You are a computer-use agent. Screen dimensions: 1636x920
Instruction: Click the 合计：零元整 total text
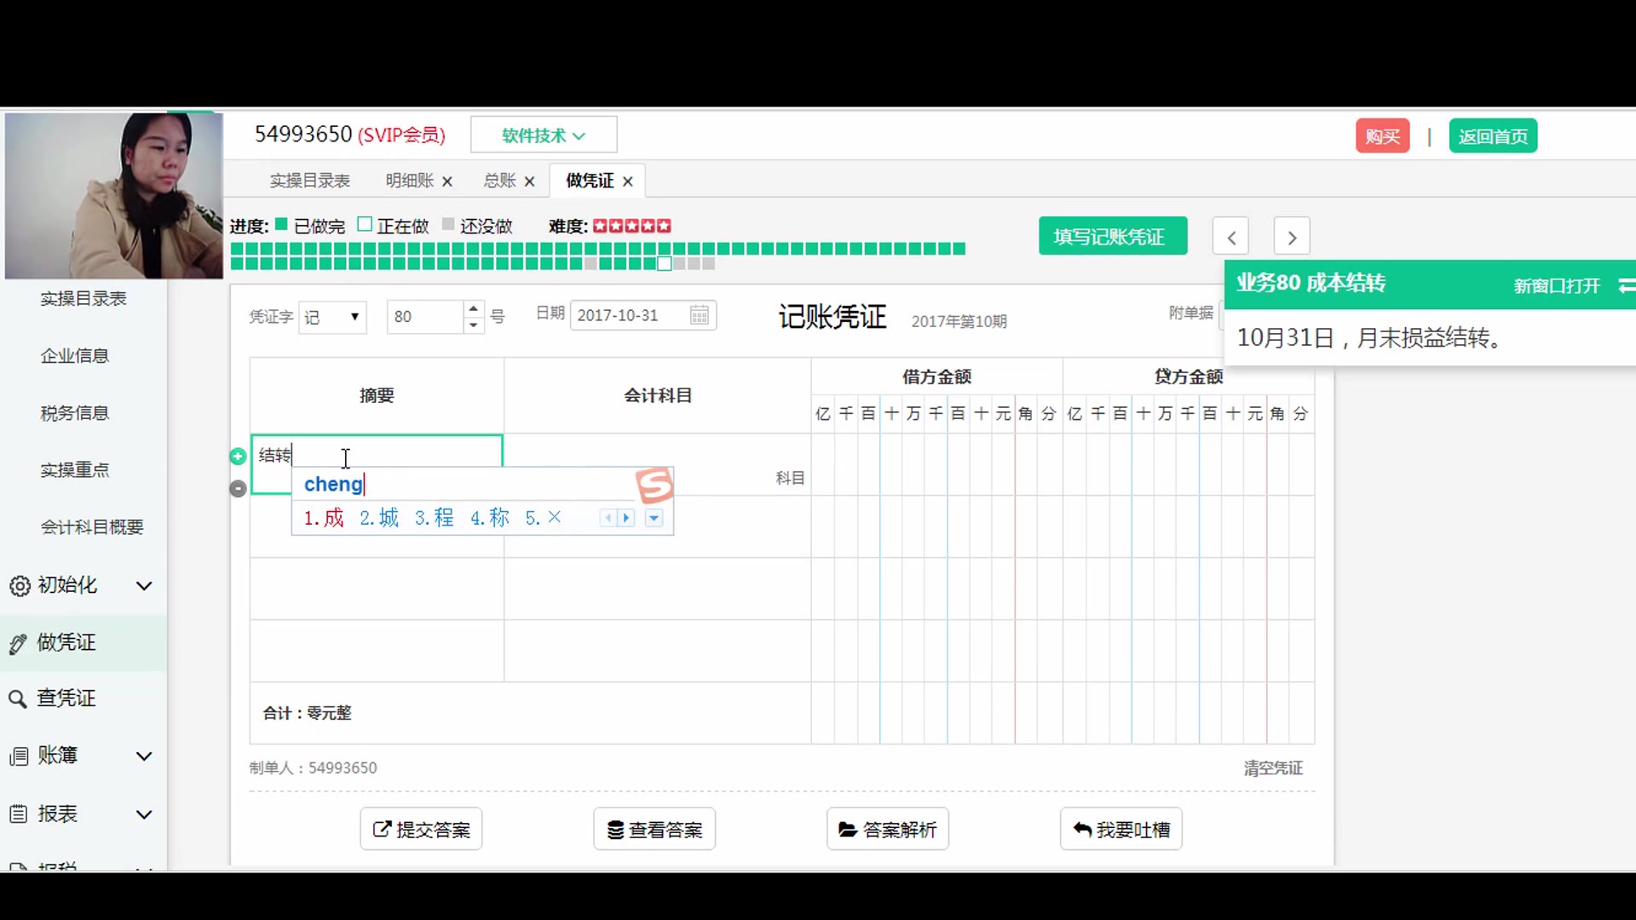point(307,713)
